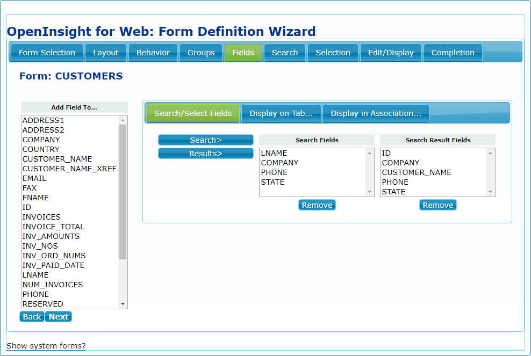Click the Add Field list scroll-down arrow
The height and width of the screenshot is (356, 531).
pos(123,304)
